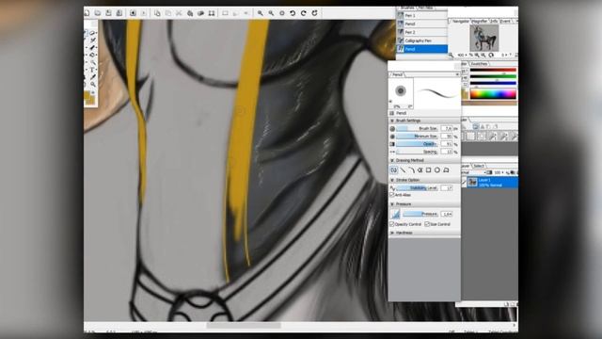This screenshot has width=602, height=339.
Task: Toggle the Size Control checkbox
Action: coord(427,224)
